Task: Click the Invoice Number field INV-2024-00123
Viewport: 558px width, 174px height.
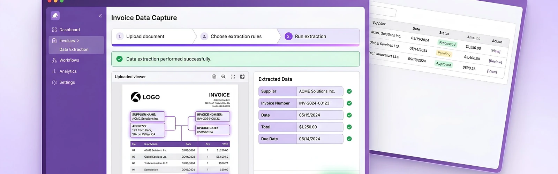Action: point(319,103)
